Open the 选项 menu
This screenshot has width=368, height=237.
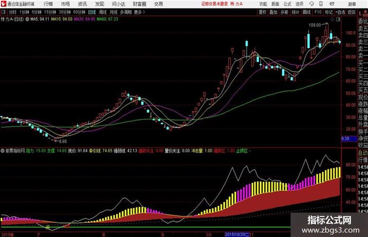[299, 4]
